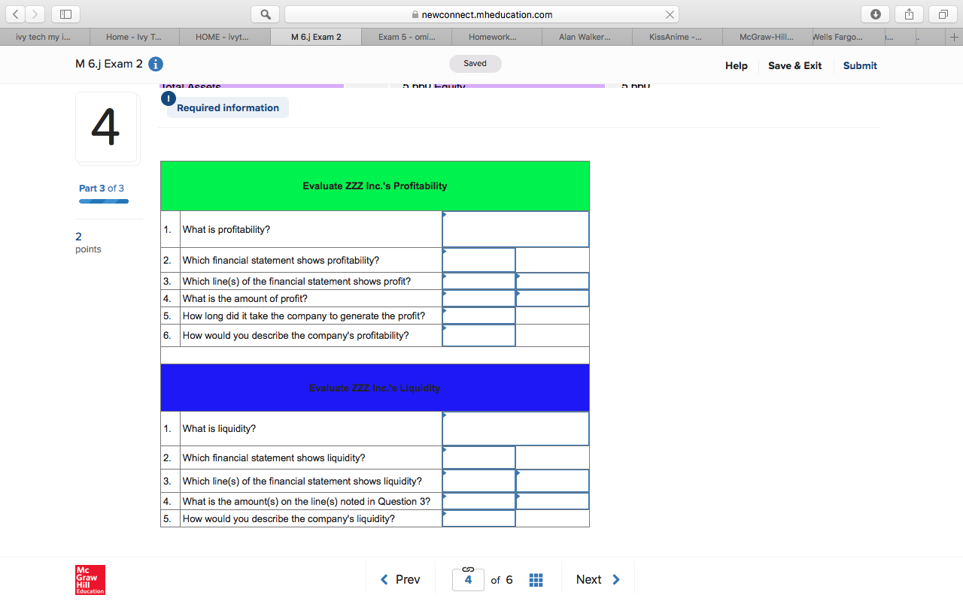Click the Safari search magnifier icon

pos(266,14)
